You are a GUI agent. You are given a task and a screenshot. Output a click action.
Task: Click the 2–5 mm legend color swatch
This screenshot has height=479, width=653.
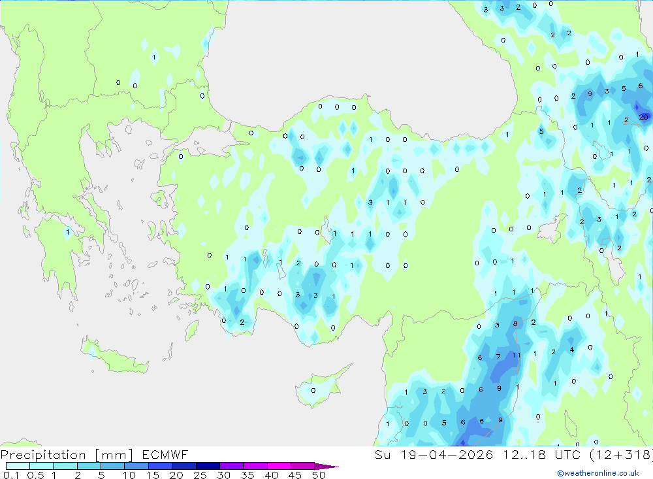point(89,466)
